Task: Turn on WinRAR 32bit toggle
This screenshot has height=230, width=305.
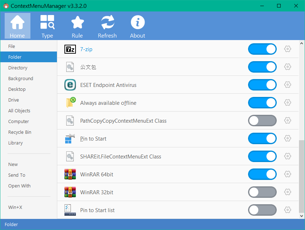Action: click(x=262, y=192)
